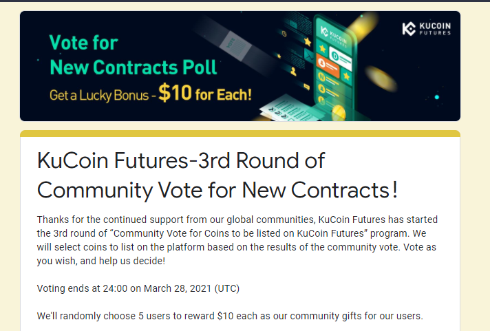Click the 'Thanks for the continued support' paragraph
Viewport: 490px width, 331px height.
(237, 240)
